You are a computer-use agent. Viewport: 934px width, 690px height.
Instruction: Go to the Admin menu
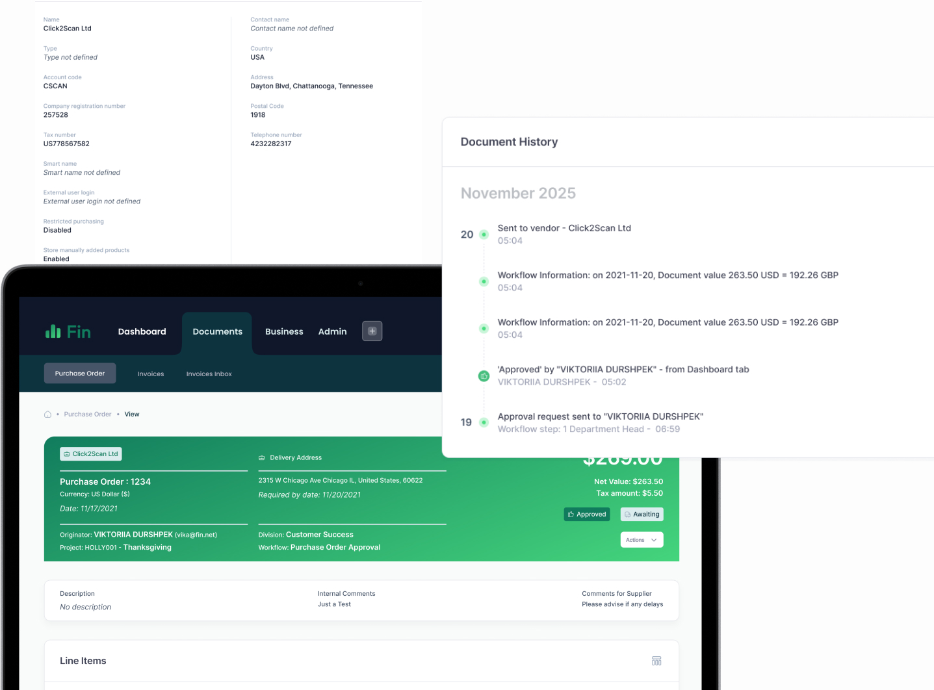(332, 331)
